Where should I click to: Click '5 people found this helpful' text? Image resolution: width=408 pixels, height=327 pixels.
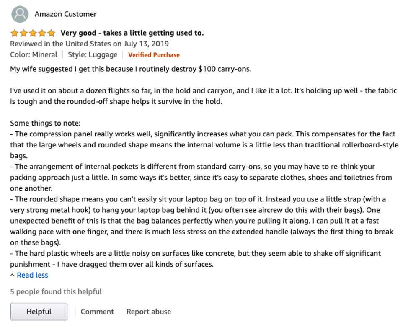point(56,292)
